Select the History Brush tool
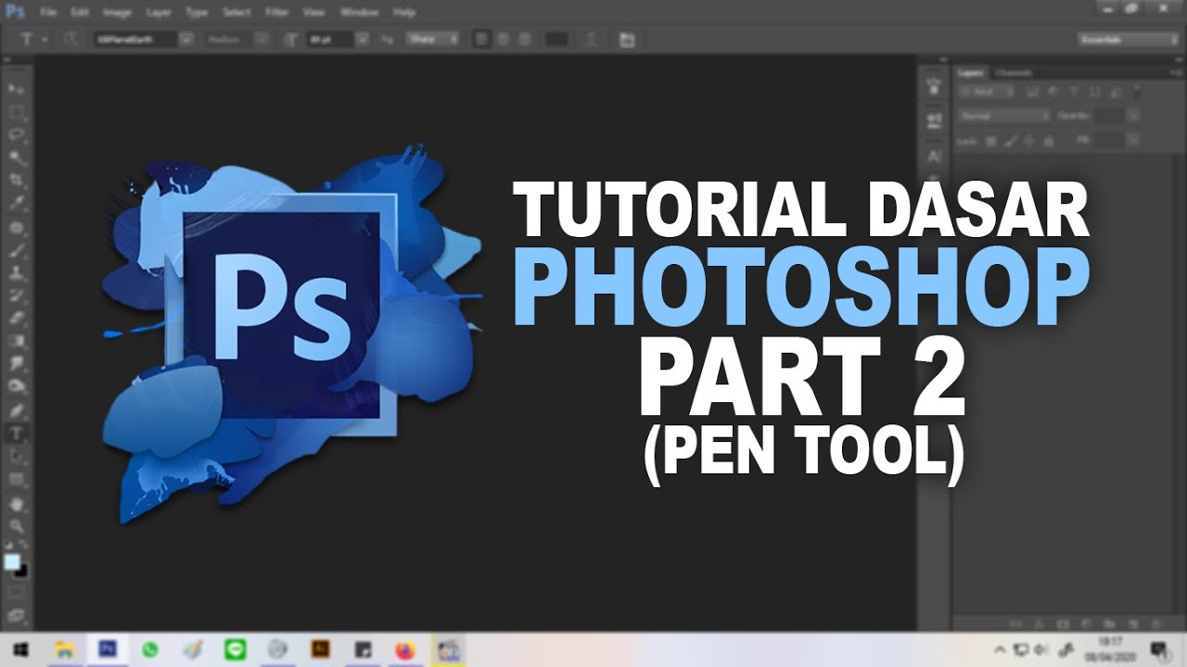Image resolution: width=1187 pixels, height=667 pixels. tap(17, 296)
